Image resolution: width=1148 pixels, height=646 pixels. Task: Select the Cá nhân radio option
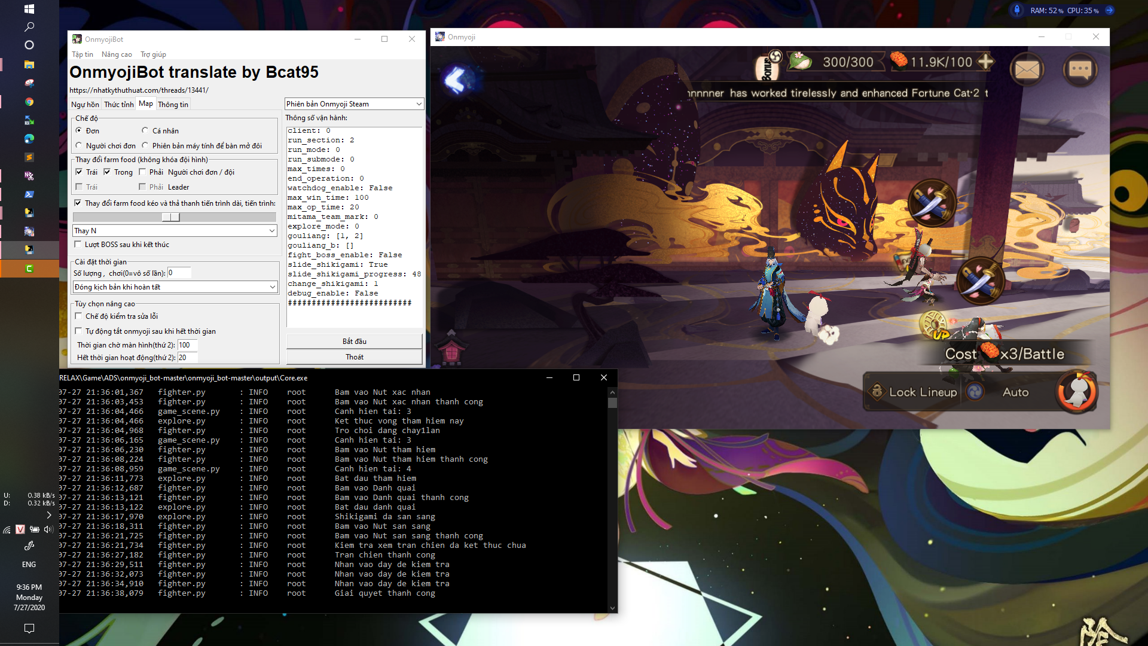145,130
